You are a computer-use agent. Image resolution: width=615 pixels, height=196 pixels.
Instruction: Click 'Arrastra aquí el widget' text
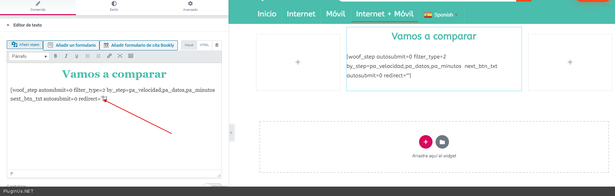(434, 156)
